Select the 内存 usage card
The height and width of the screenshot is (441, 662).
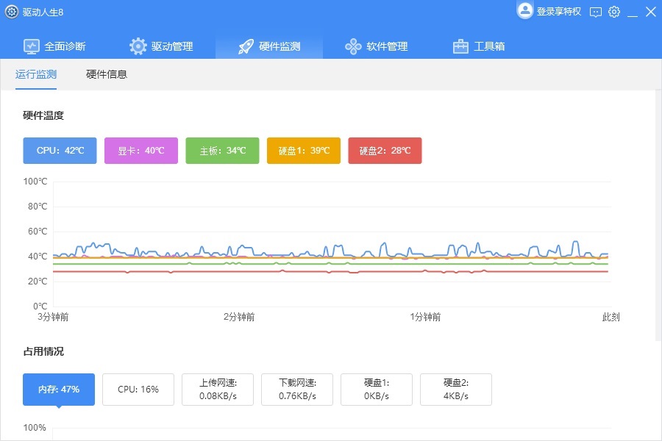coord(57,390)
